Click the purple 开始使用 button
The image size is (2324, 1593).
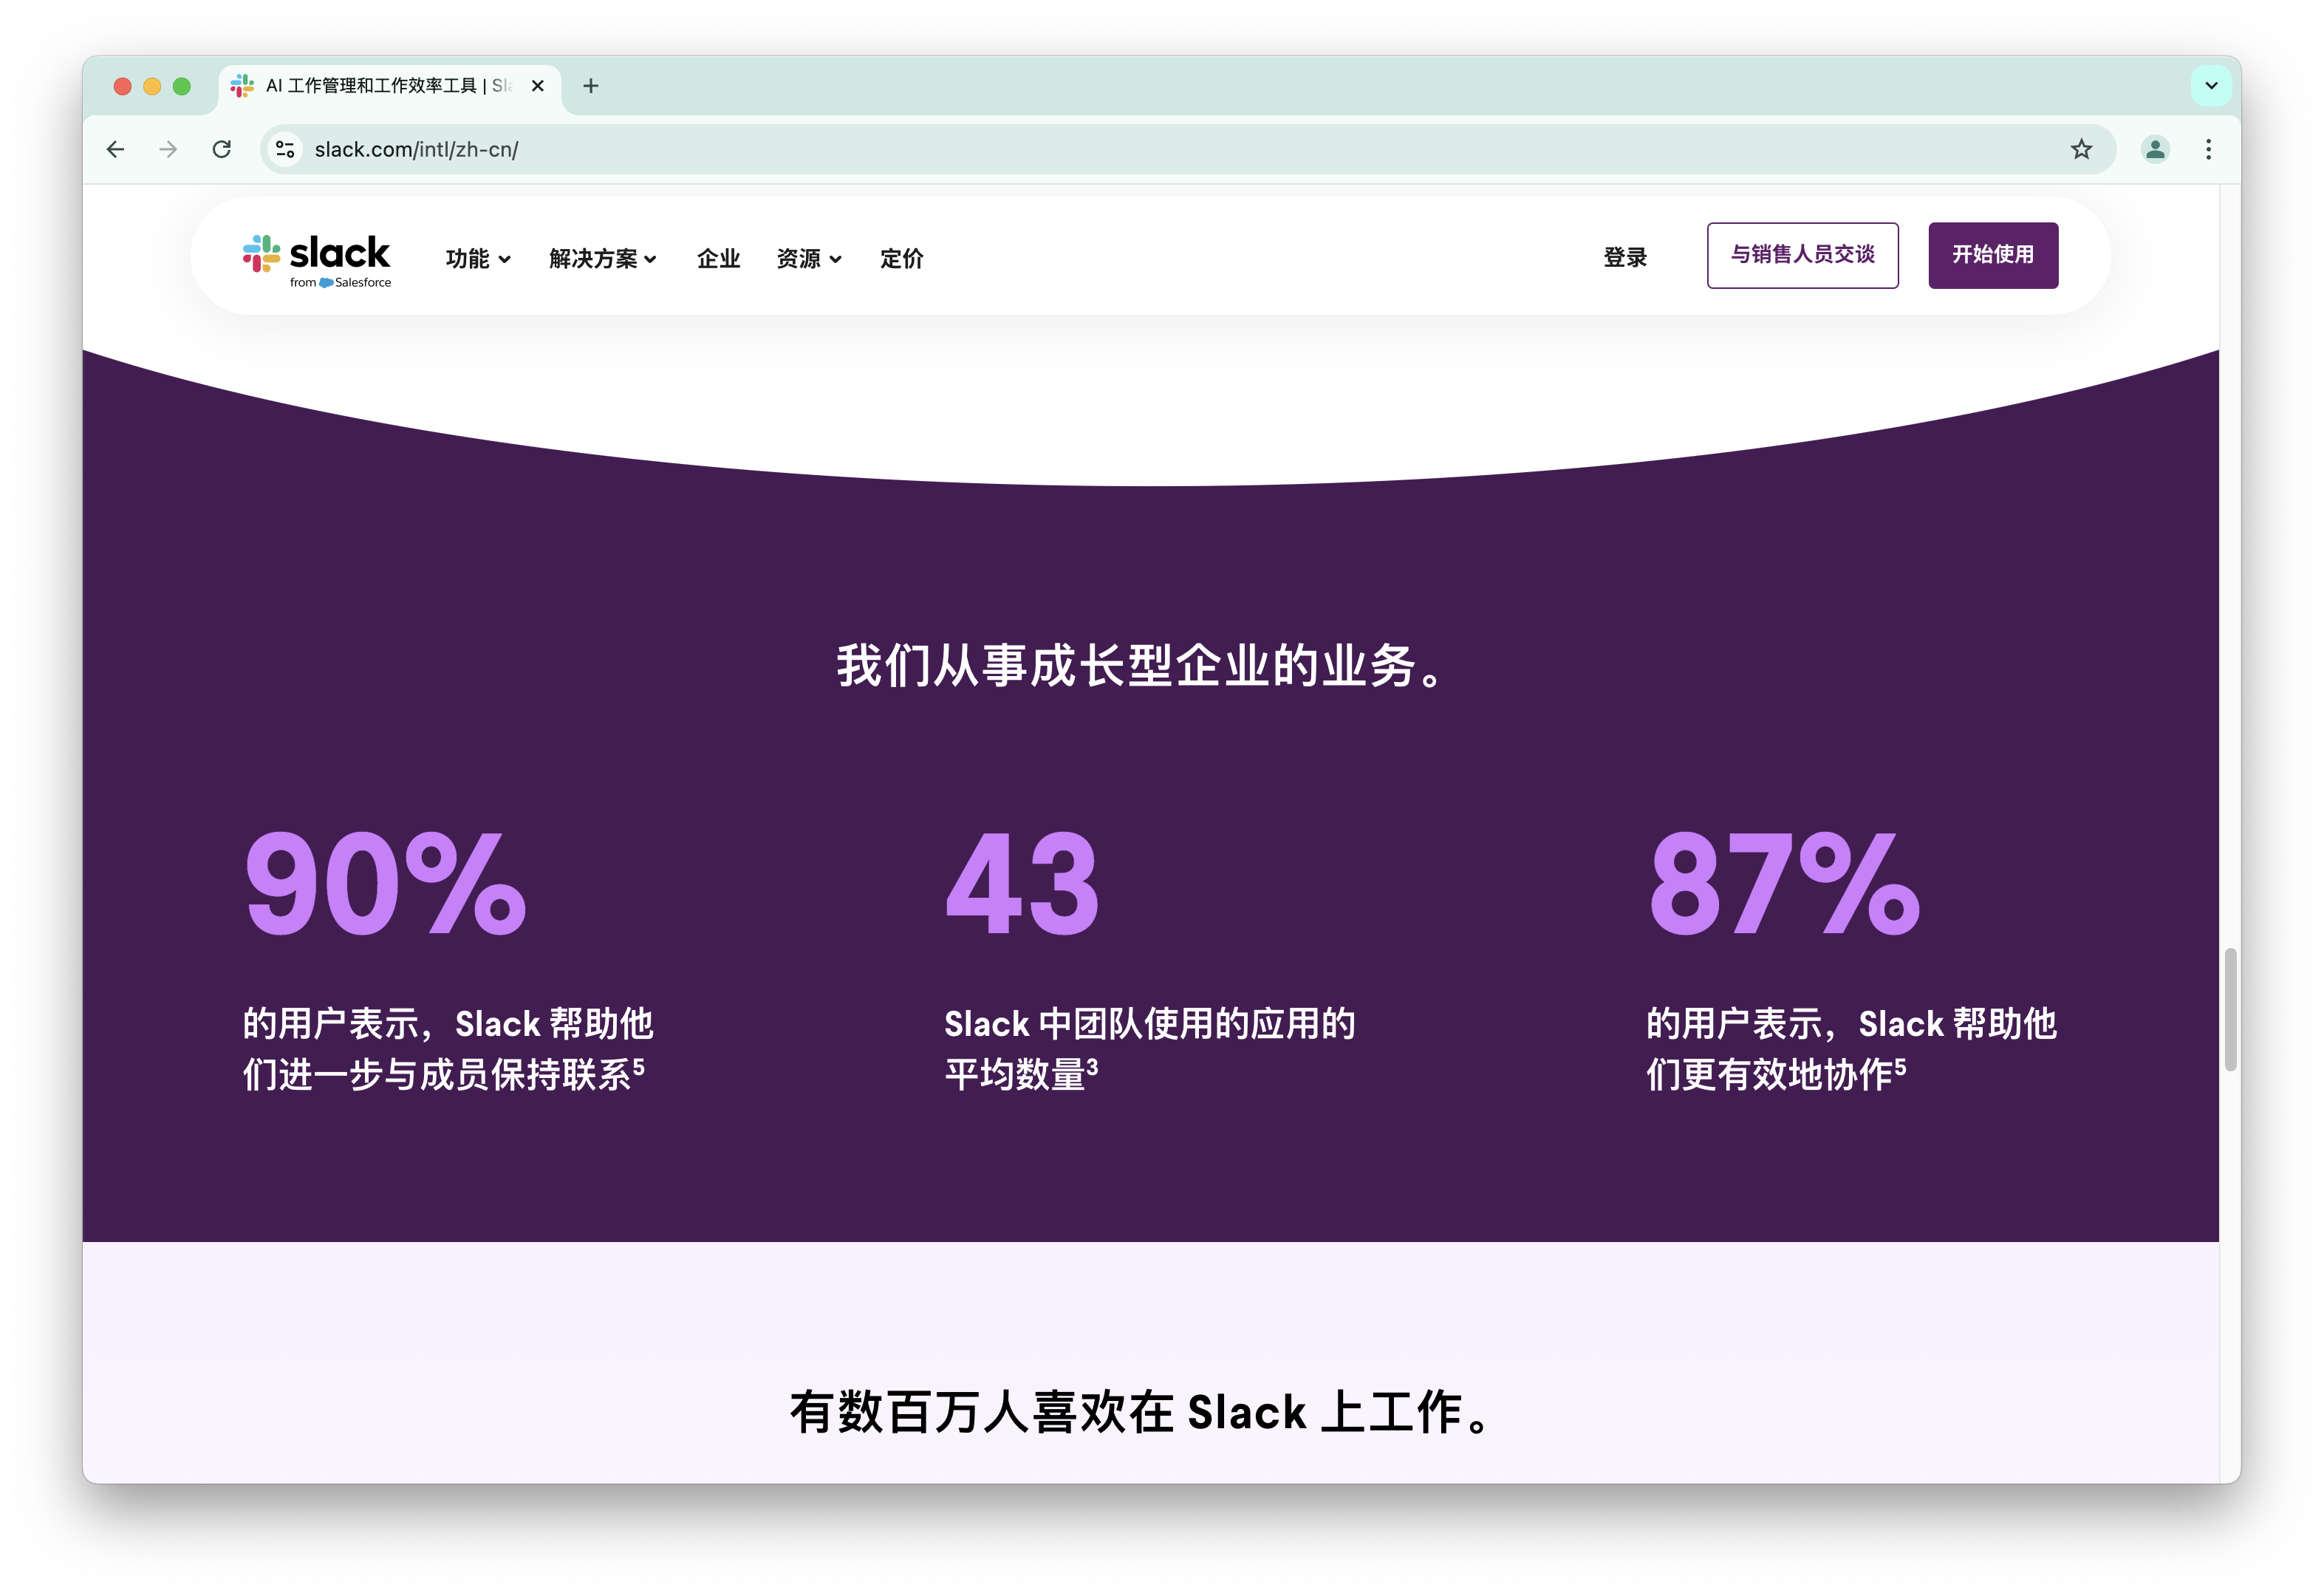tap(1992, 255)
